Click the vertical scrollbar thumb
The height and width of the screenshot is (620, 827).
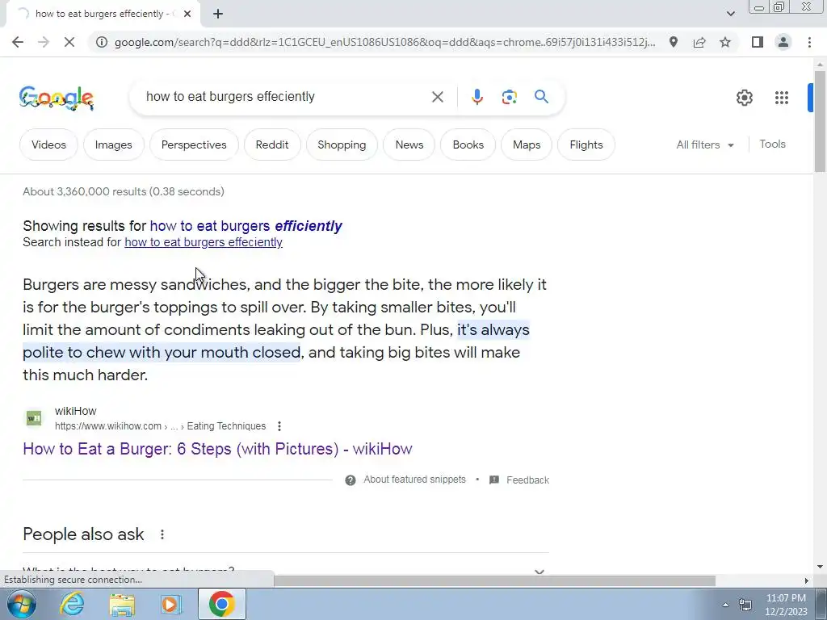coord(820,121)
